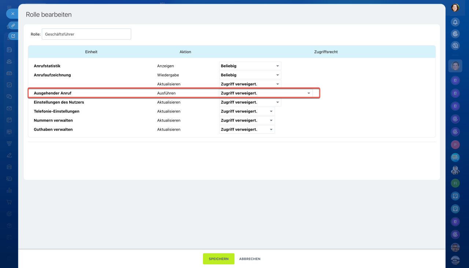The width and height of the screenshot is (469, 268).
Task: Copy link using the chain icon
Action: point(13,26)
